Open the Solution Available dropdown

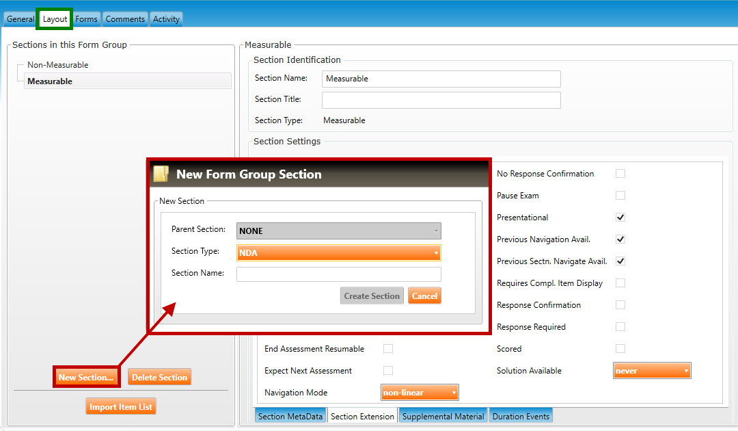tap(652, 371)
